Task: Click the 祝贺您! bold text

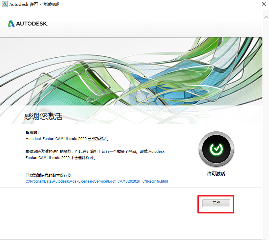Action: pyautogui.click(x=32, y=132)
